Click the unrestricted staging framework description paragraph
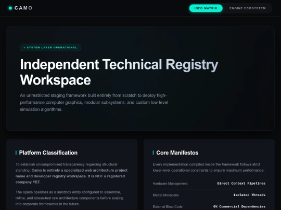This screenshot has width=281, height=210. pos(94,102)
